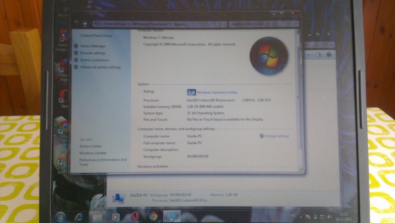
Task: Open Windows Update under See also
Action: [x=93, y=153]
